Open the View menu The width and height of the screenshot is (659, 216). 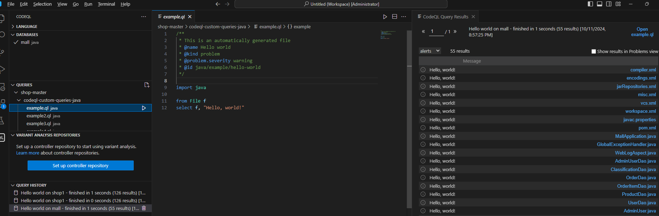pos(62,4)
